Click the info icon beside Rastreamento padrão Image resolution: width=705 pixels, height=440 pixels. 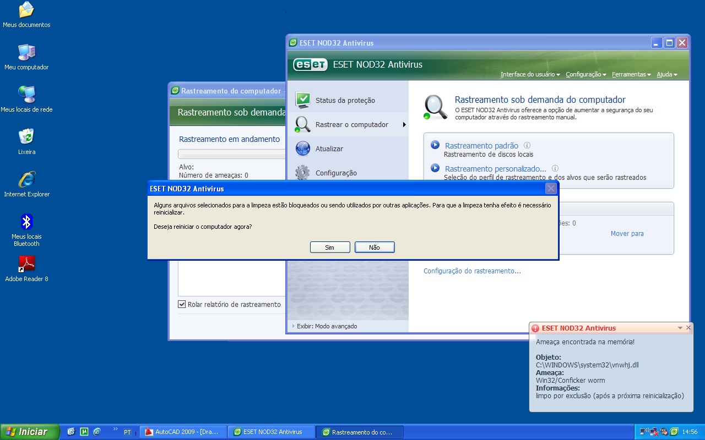pos(527,145)
